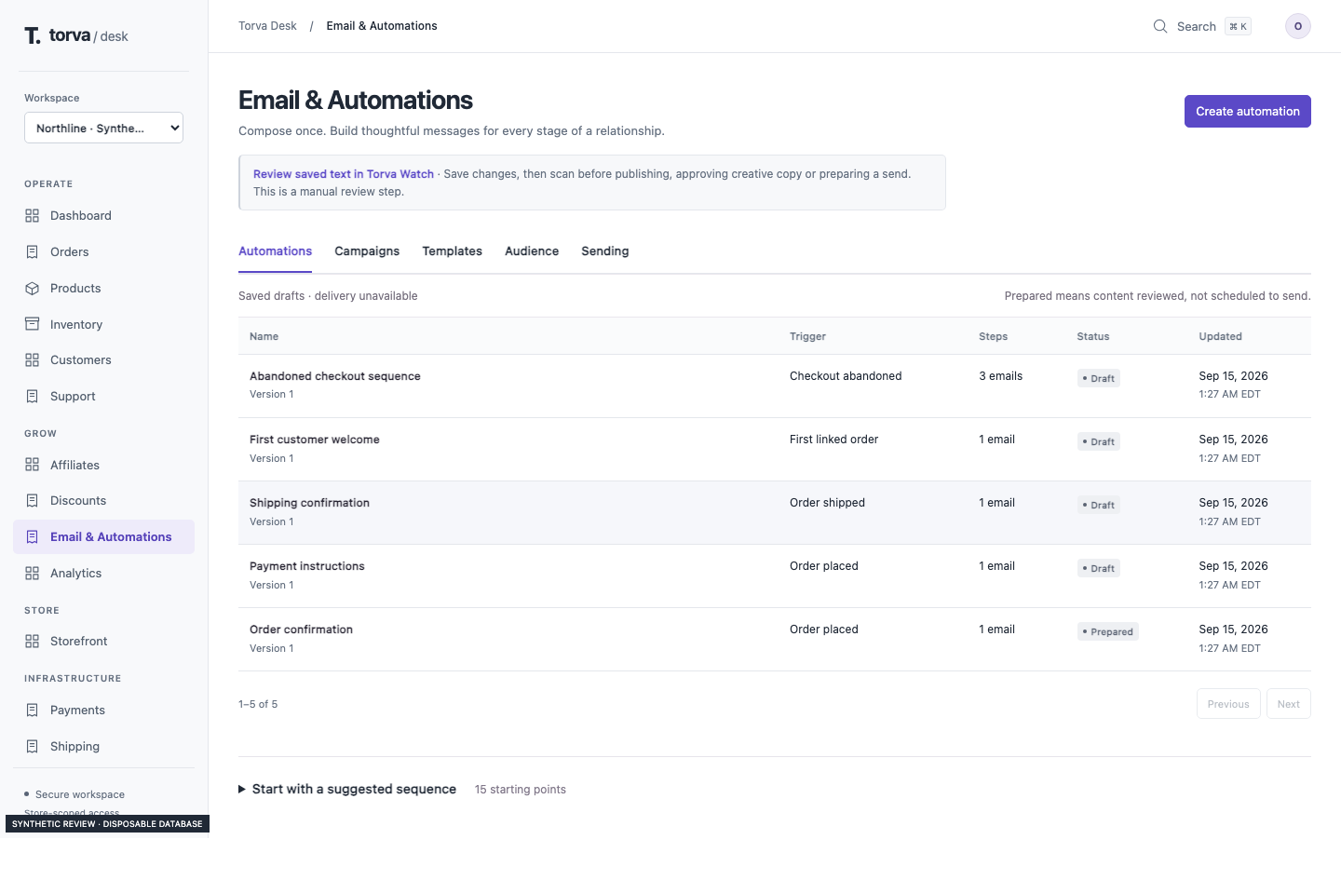Open the user avatar menu
Image resolution: width=1341 pixels, height=880 pixels.
tap(1297, 26)
